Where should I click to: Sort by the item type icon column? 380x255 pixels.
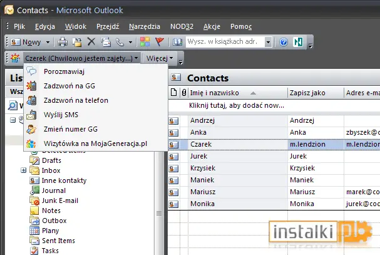[173, 93]
